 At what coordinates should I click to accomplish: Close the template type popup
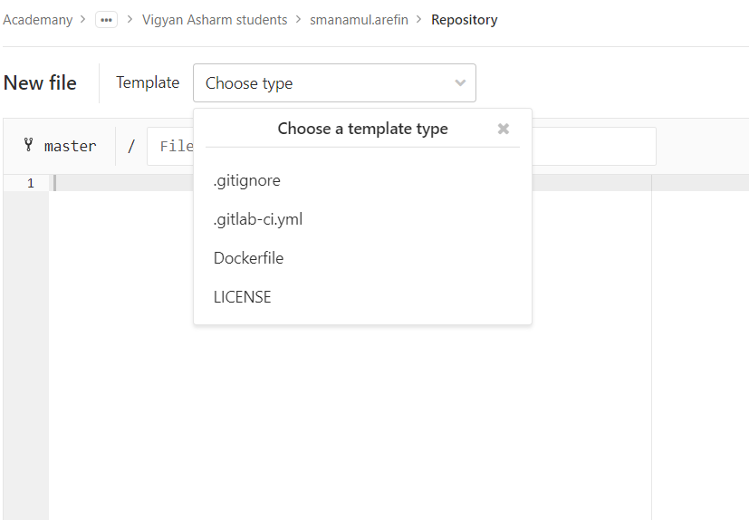pos(504,129)
